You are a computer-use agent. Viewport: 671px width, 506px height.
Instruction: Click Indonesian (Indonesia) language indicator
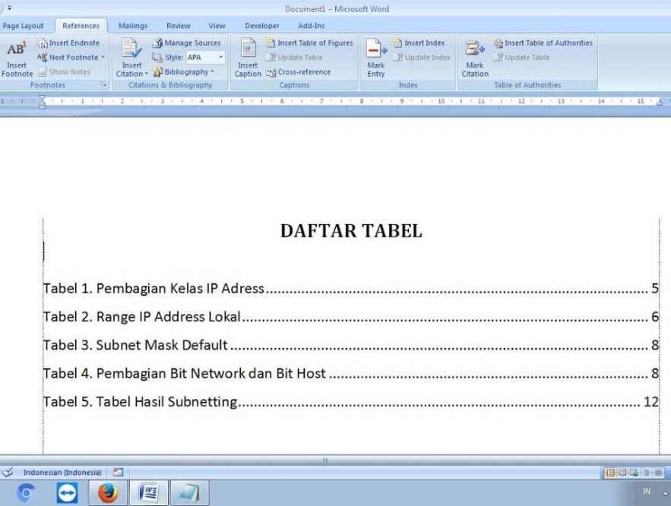coord(62,473)
